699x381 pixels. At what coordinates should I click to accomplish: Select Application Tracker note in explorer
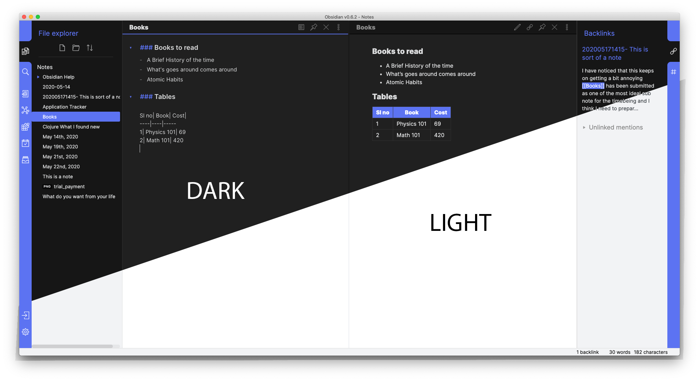65,107
